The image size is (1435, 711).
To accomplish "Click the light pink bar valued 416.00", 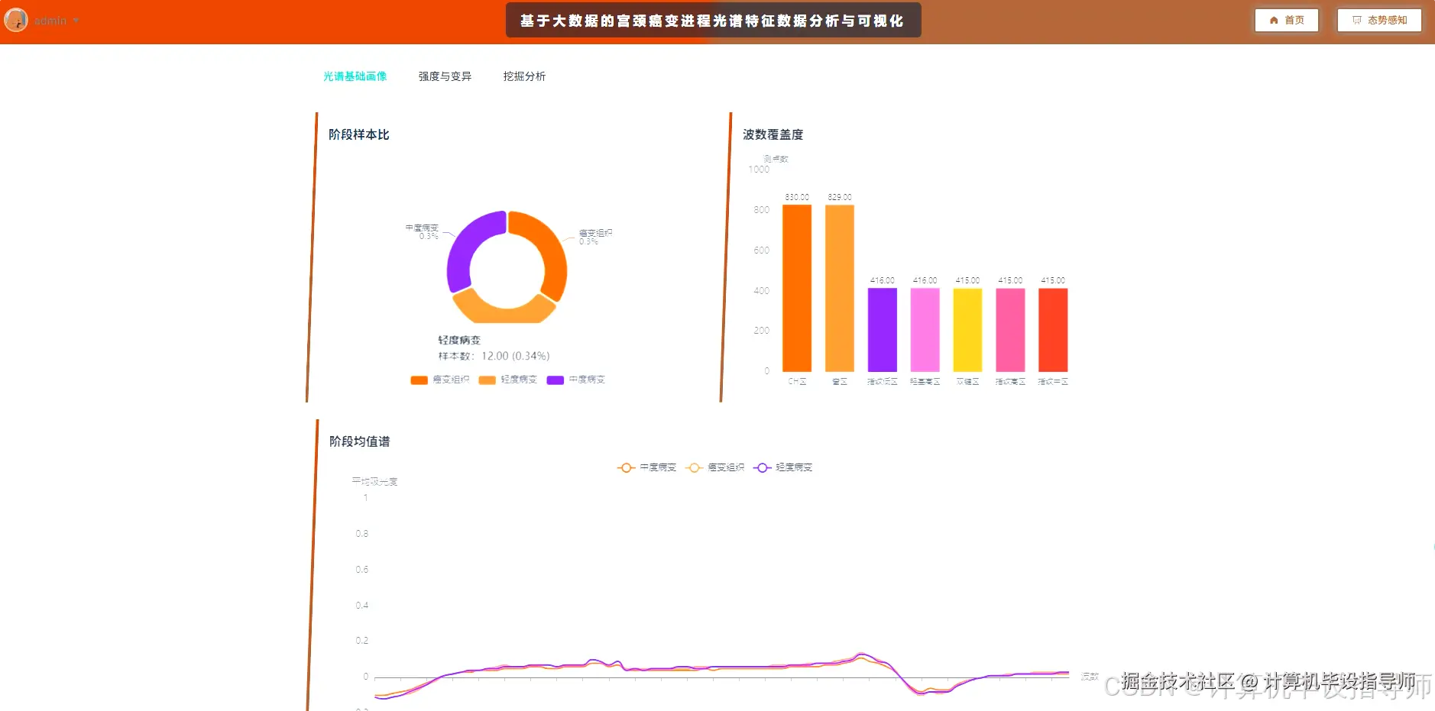I will pyautogui.click(x=925, y=330).
